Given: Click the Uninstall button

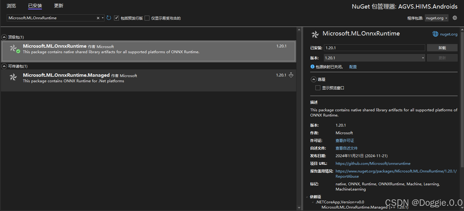Looking at the screenshot, I should 442,48.
